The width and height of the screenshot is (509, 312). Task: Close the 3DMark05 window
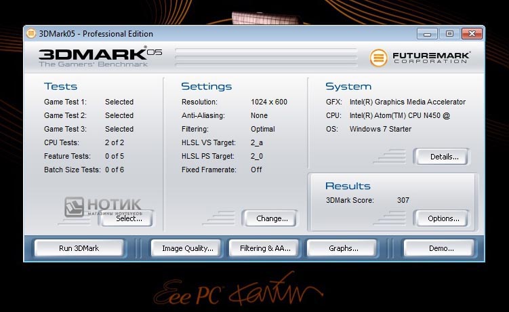pyautogui.click(x=472, y=34)
